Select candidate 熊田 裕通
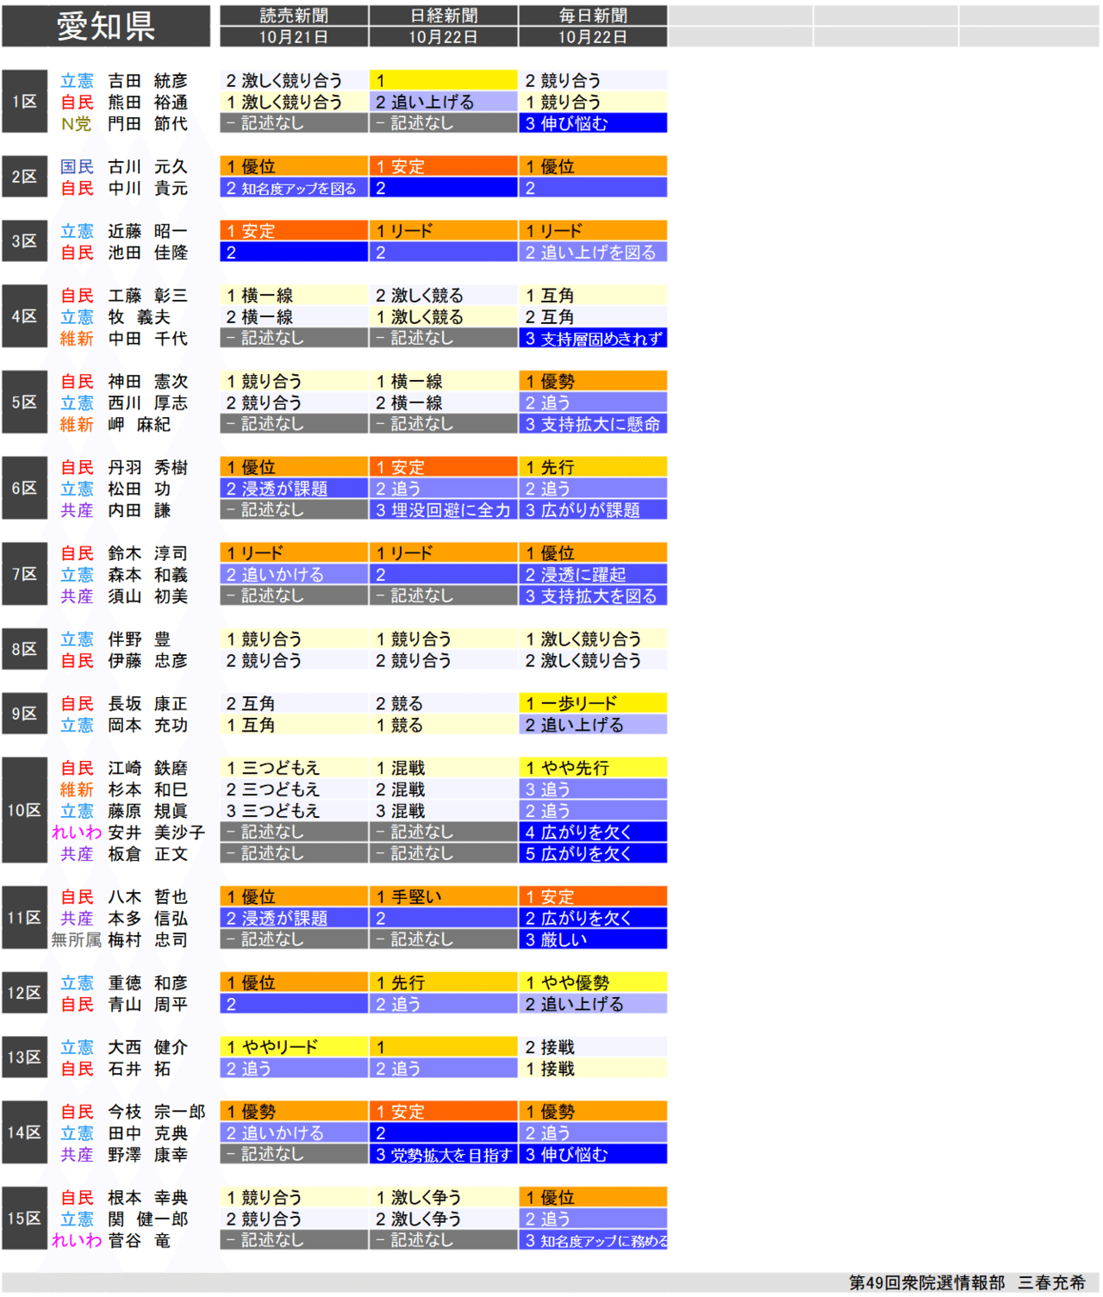 (x=147, y=103)
